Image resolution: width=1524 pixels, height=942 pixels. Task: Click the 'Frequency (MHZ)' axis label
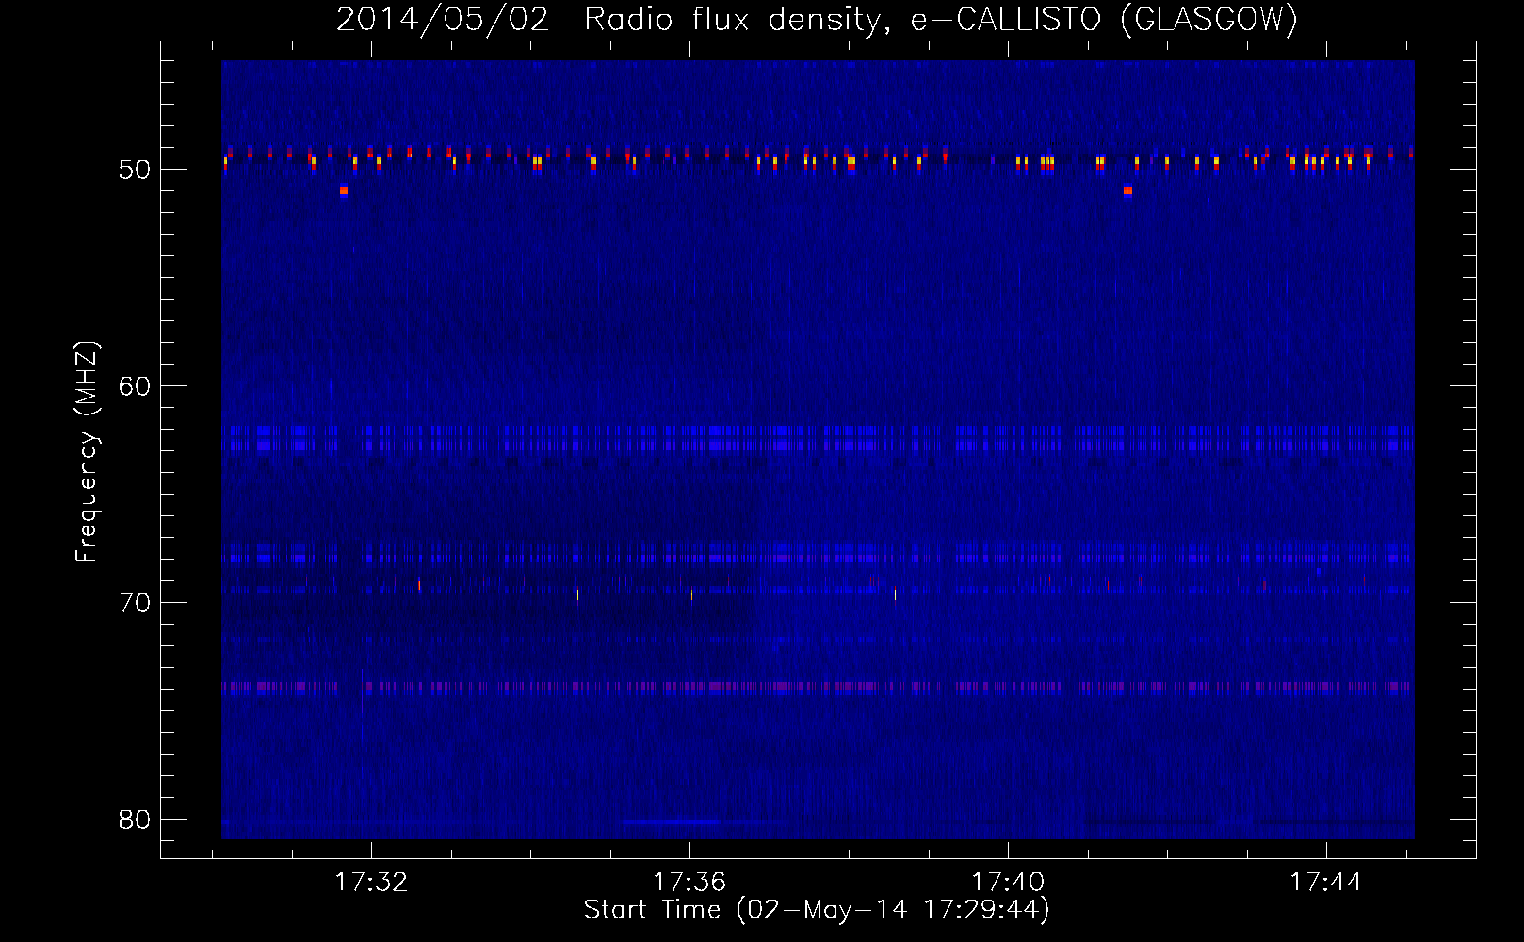87,452
